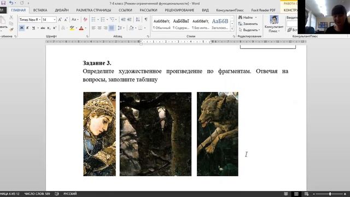Click the girl in kokoshnik painting fragment
Image resolution: width=350 pixels, height=197 pixels.
(100, 134)
